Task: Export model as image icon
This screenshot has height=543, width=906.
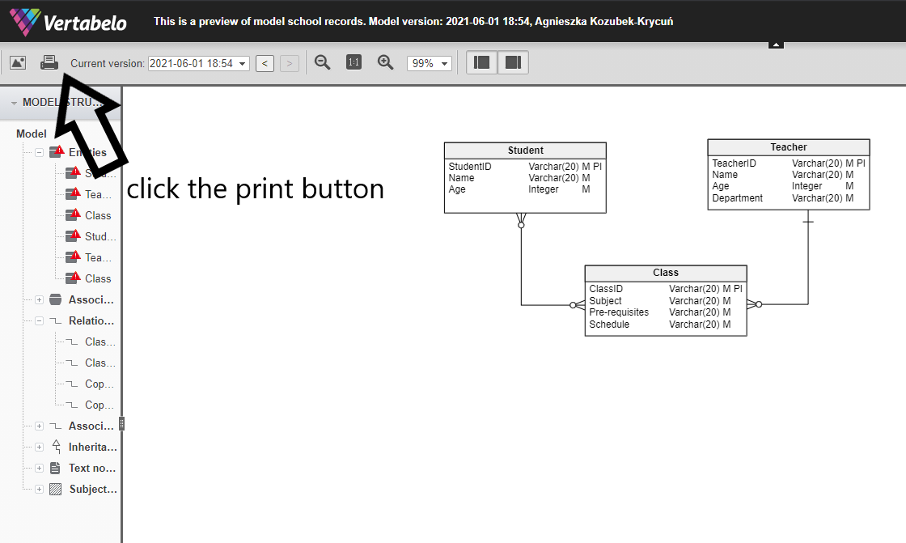Action: tap(18, 62)
